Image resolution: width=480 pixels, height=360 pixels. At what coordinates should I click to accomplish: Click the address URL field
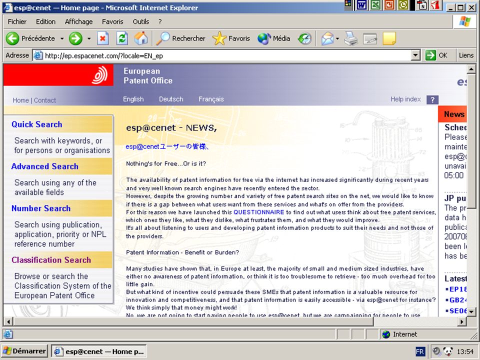pyautogui.click(x=227, y=55)
